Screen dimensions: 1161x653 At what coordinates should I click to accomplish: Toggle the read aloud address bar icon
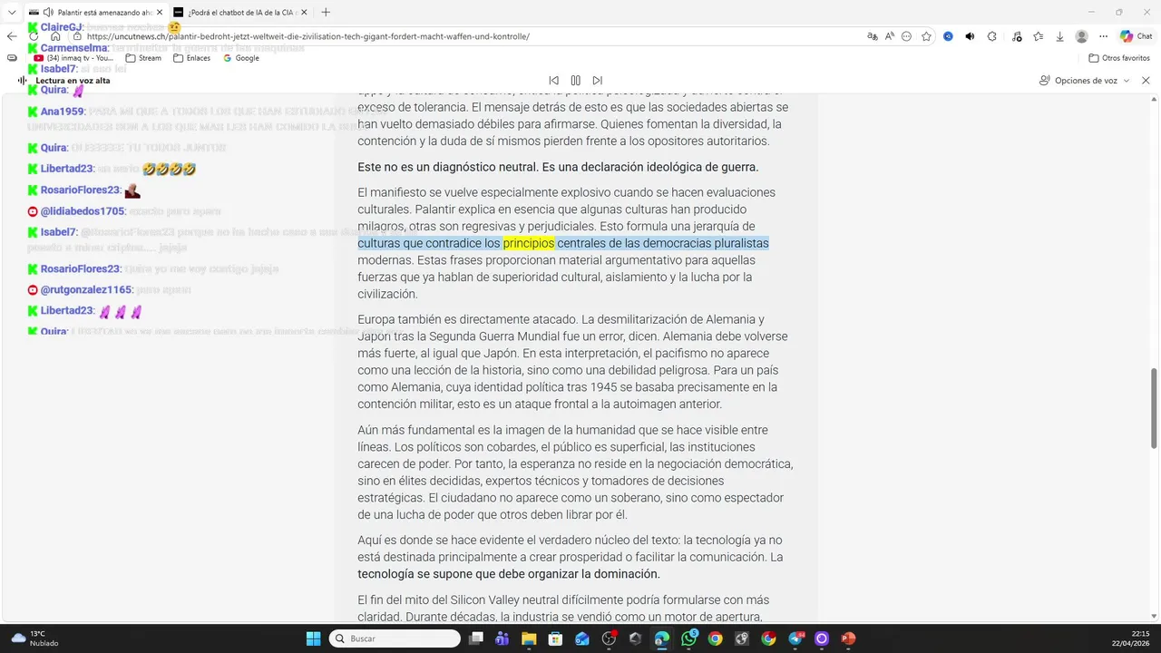click(890, 36)
